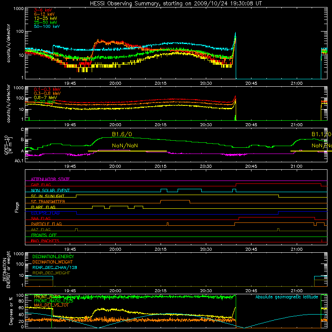
Task: Select the 50-100 keV legend label
Action: (x=47, y=27)
